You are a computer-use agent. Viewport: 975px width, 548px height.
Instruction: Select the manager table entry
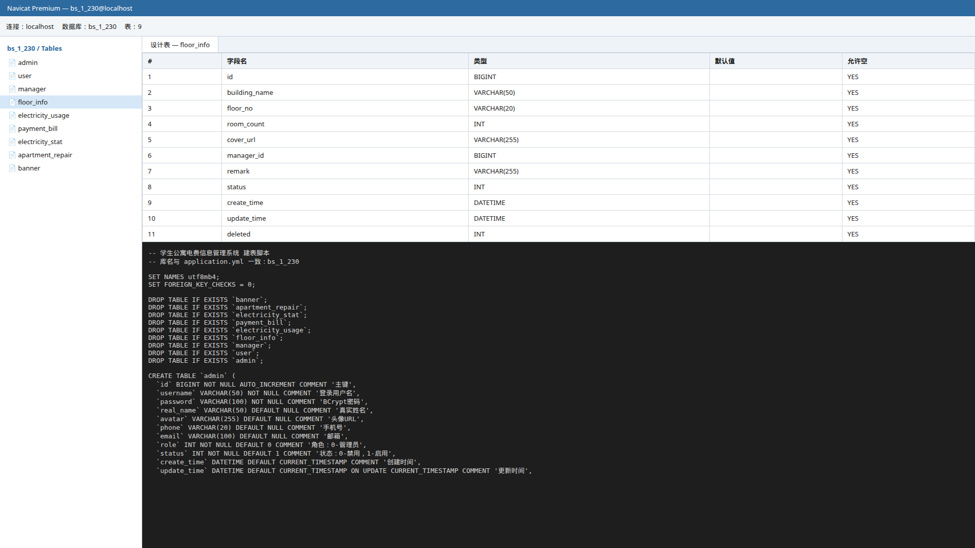pos(71,89)
